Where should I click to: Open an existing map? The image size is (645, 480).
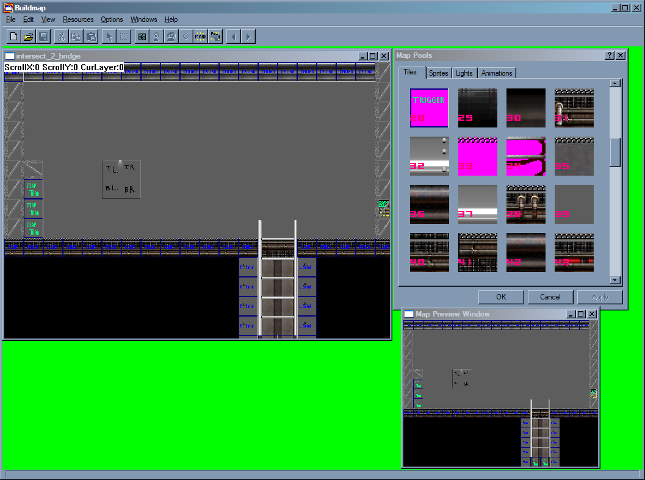point(28,36)
